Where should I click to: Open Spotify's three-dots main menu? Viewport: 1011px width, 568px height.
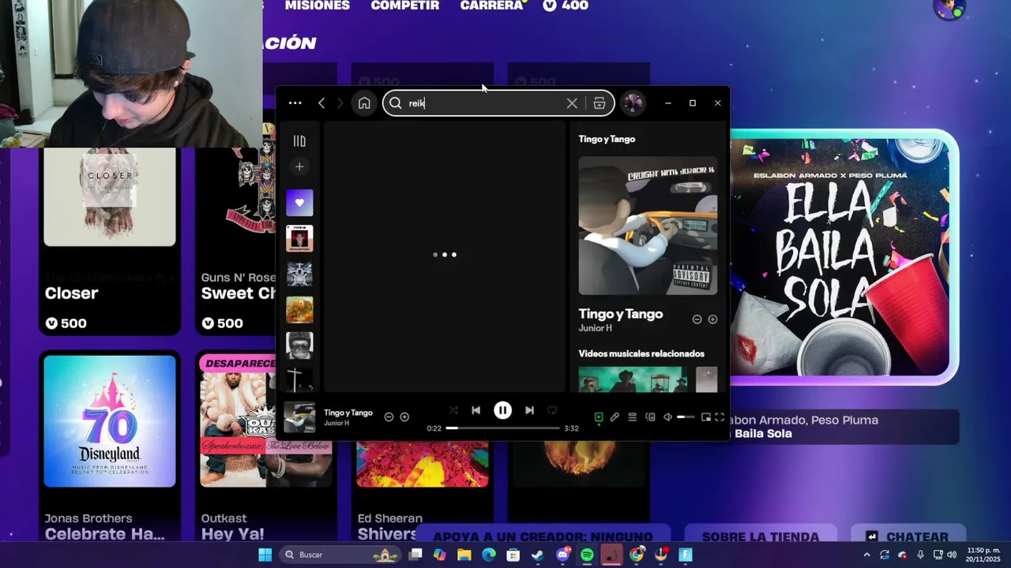(x=295, y=103)
